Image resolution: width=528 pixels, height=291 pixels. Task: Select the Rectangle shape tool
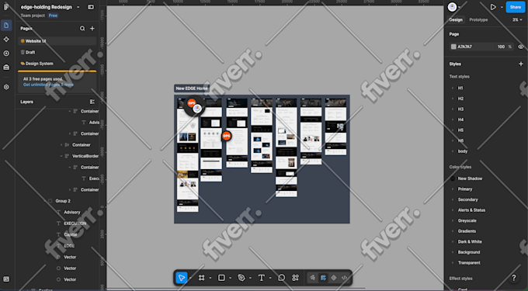[x=221, y=278]
